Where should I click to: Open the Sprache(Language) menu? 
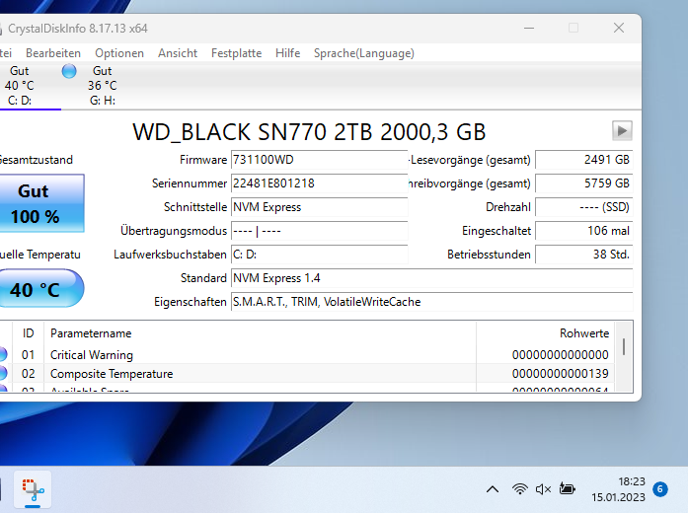(x=364, y=53)
